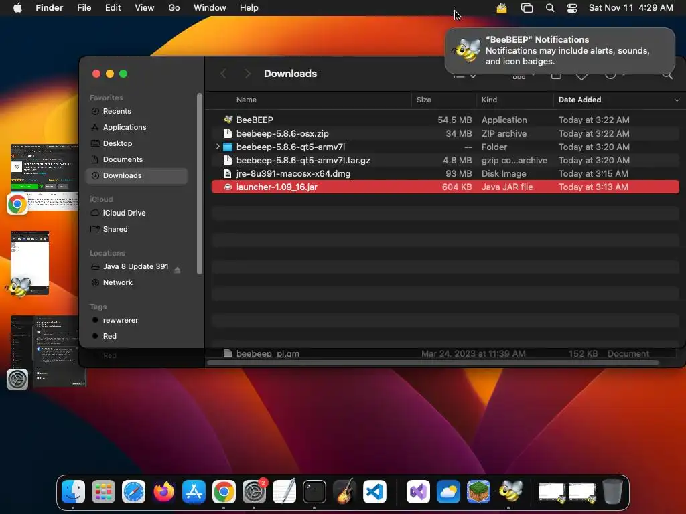The height and width of the screenshot is (514, 686).
Task: Open Google Chrome in the Dock
Action: [224, 492]
